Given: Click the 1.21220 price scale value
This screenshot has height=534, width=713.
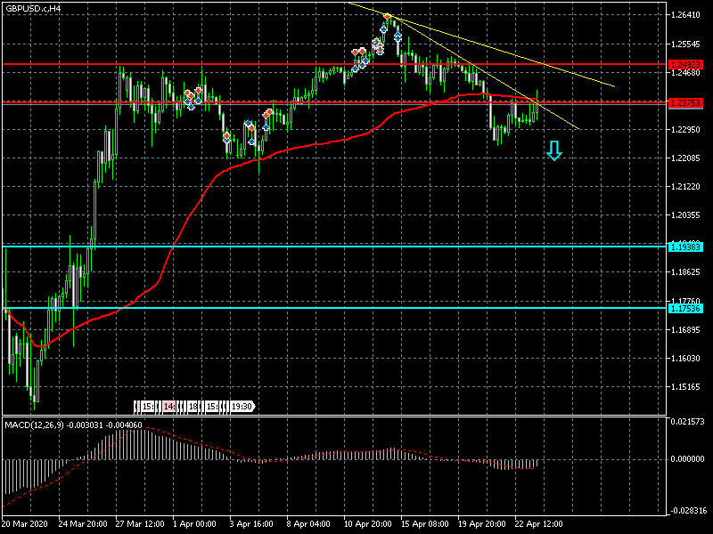Looking at the screenshot, I should pos(685,187).
